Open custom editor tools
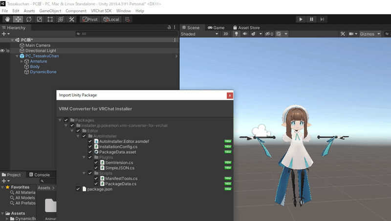Viewport: 391px width, 221px height. click(71, 19)
